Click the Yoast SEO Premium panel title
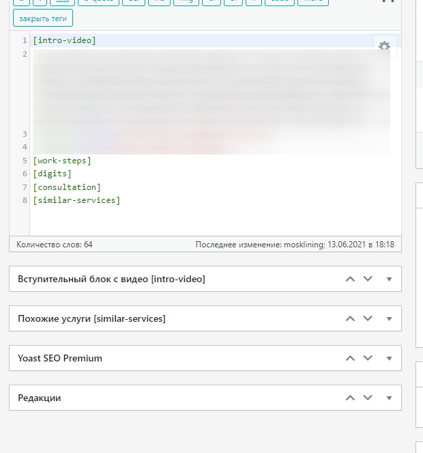423x453 pixels. [x=60, y=358]
